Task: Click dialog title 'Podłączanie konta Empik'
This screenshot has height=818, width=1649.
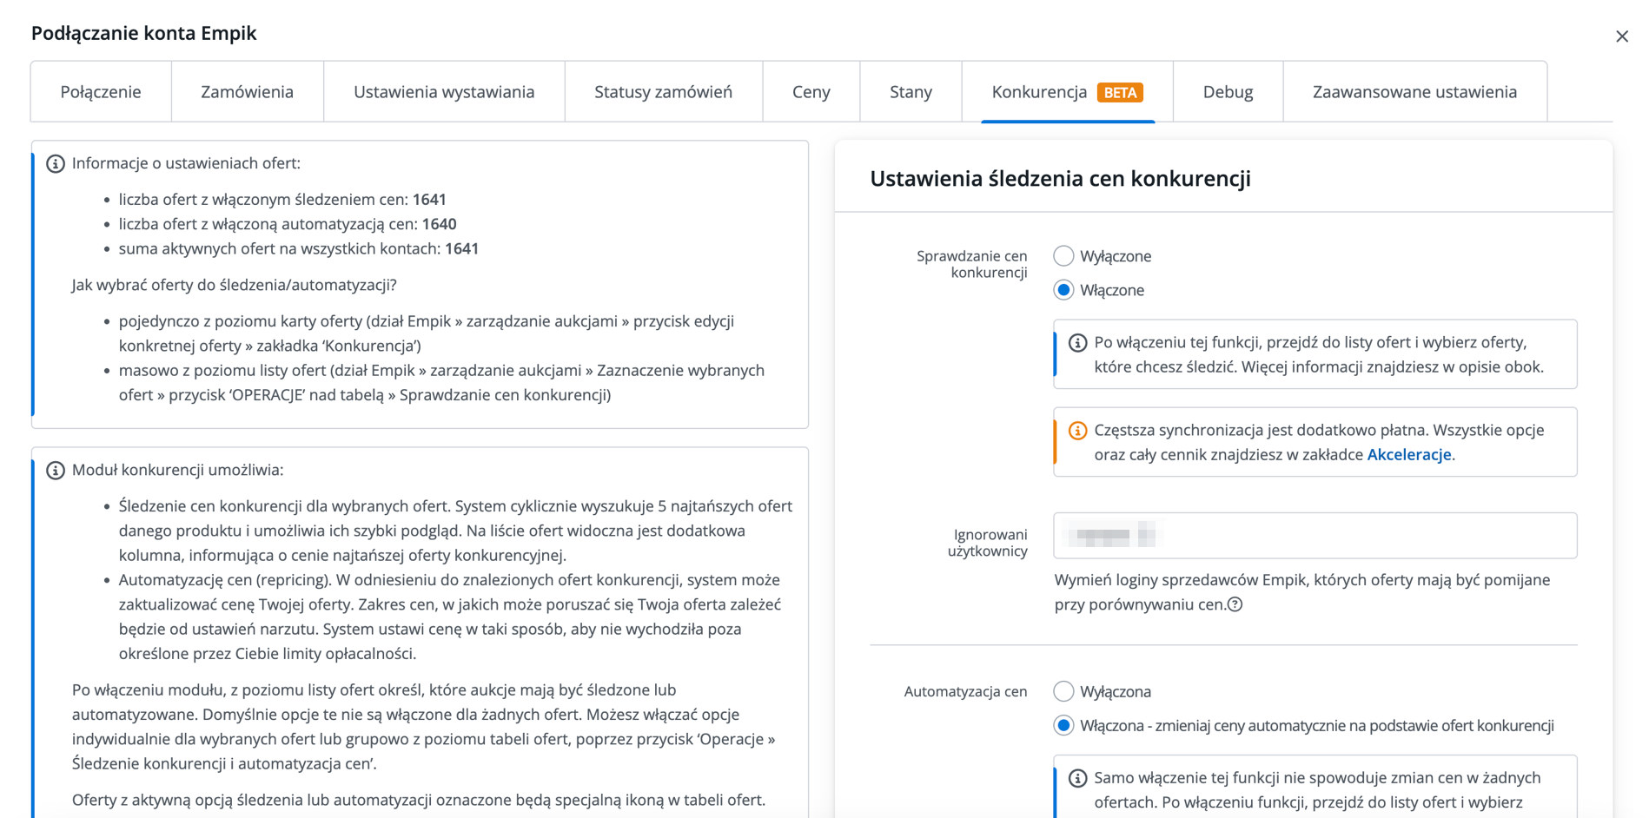Action: [x=144, y=33]
